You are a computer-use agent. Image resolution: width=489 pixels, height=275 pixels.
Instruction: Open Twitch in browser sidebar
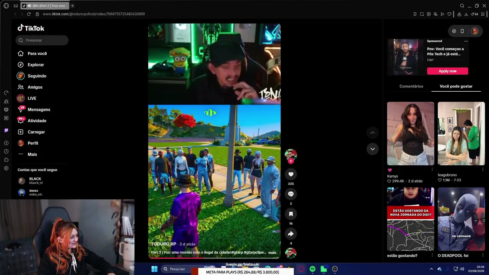point(6,130)
